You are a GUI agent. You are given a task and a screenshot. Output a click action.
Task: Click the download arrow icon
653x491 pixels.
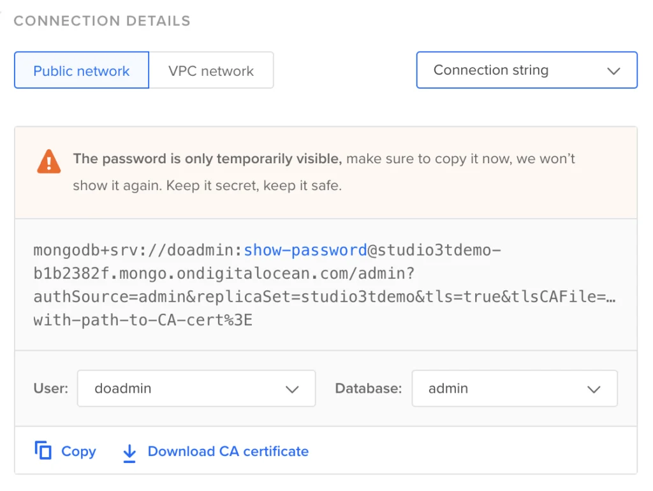[x=129, y=453]
